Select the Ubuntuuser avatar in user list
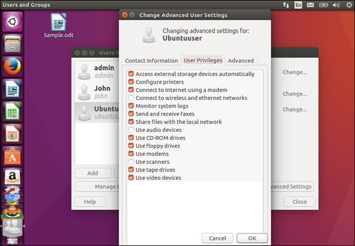Viewport: 355px width, 246px height. click(84, 112)
